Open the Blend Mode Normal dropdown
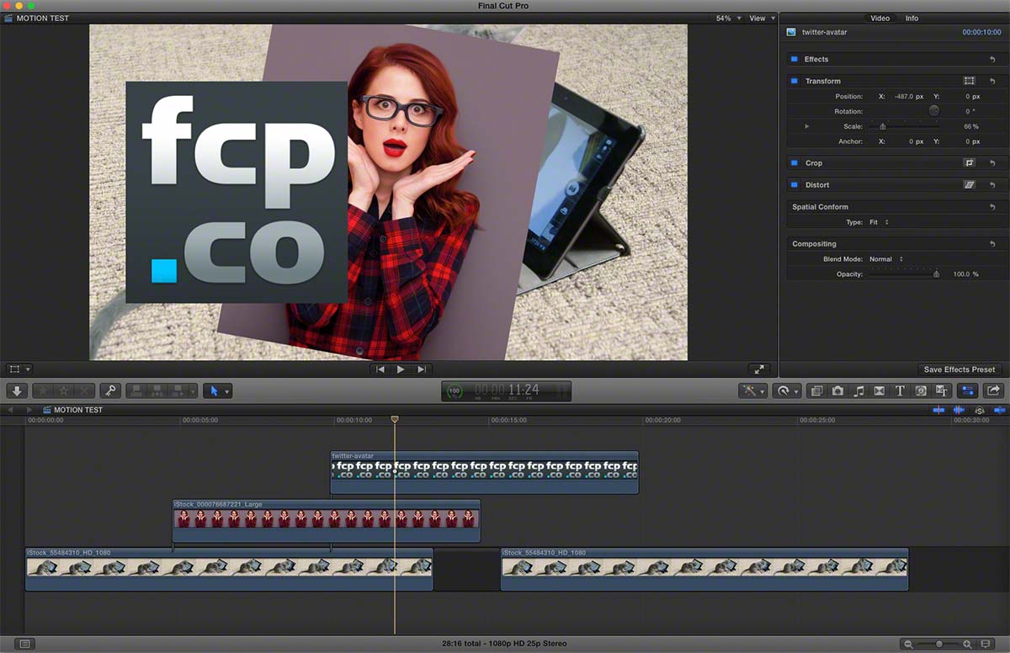1010x653 pixels. [x=886, y=259]
